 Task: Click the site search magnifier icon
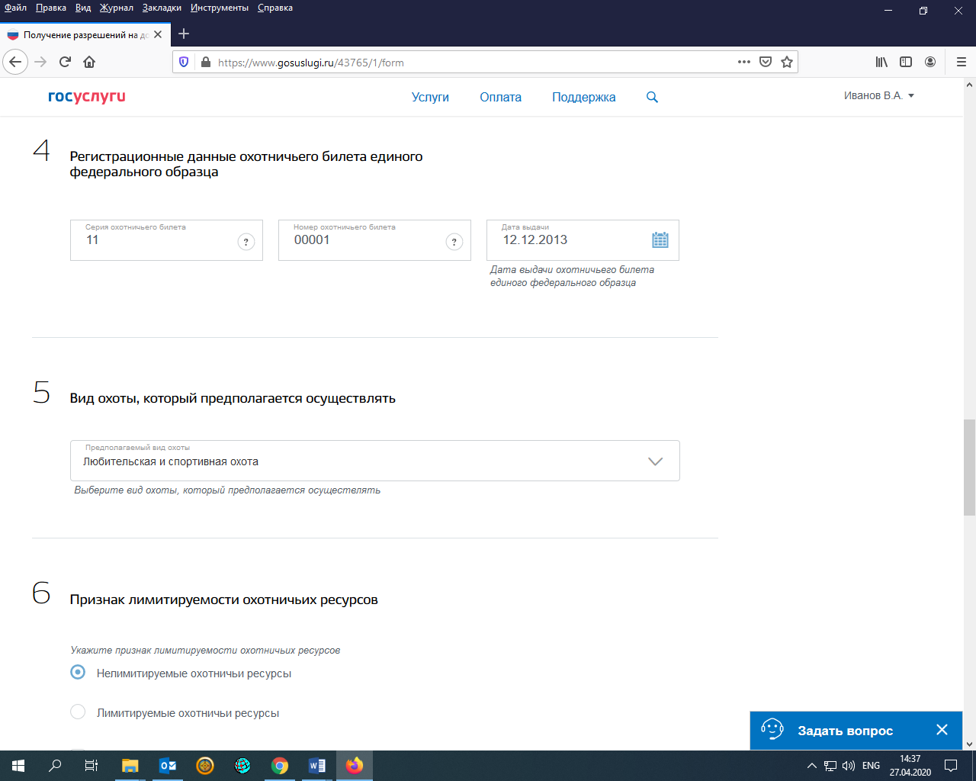[652, 98]
